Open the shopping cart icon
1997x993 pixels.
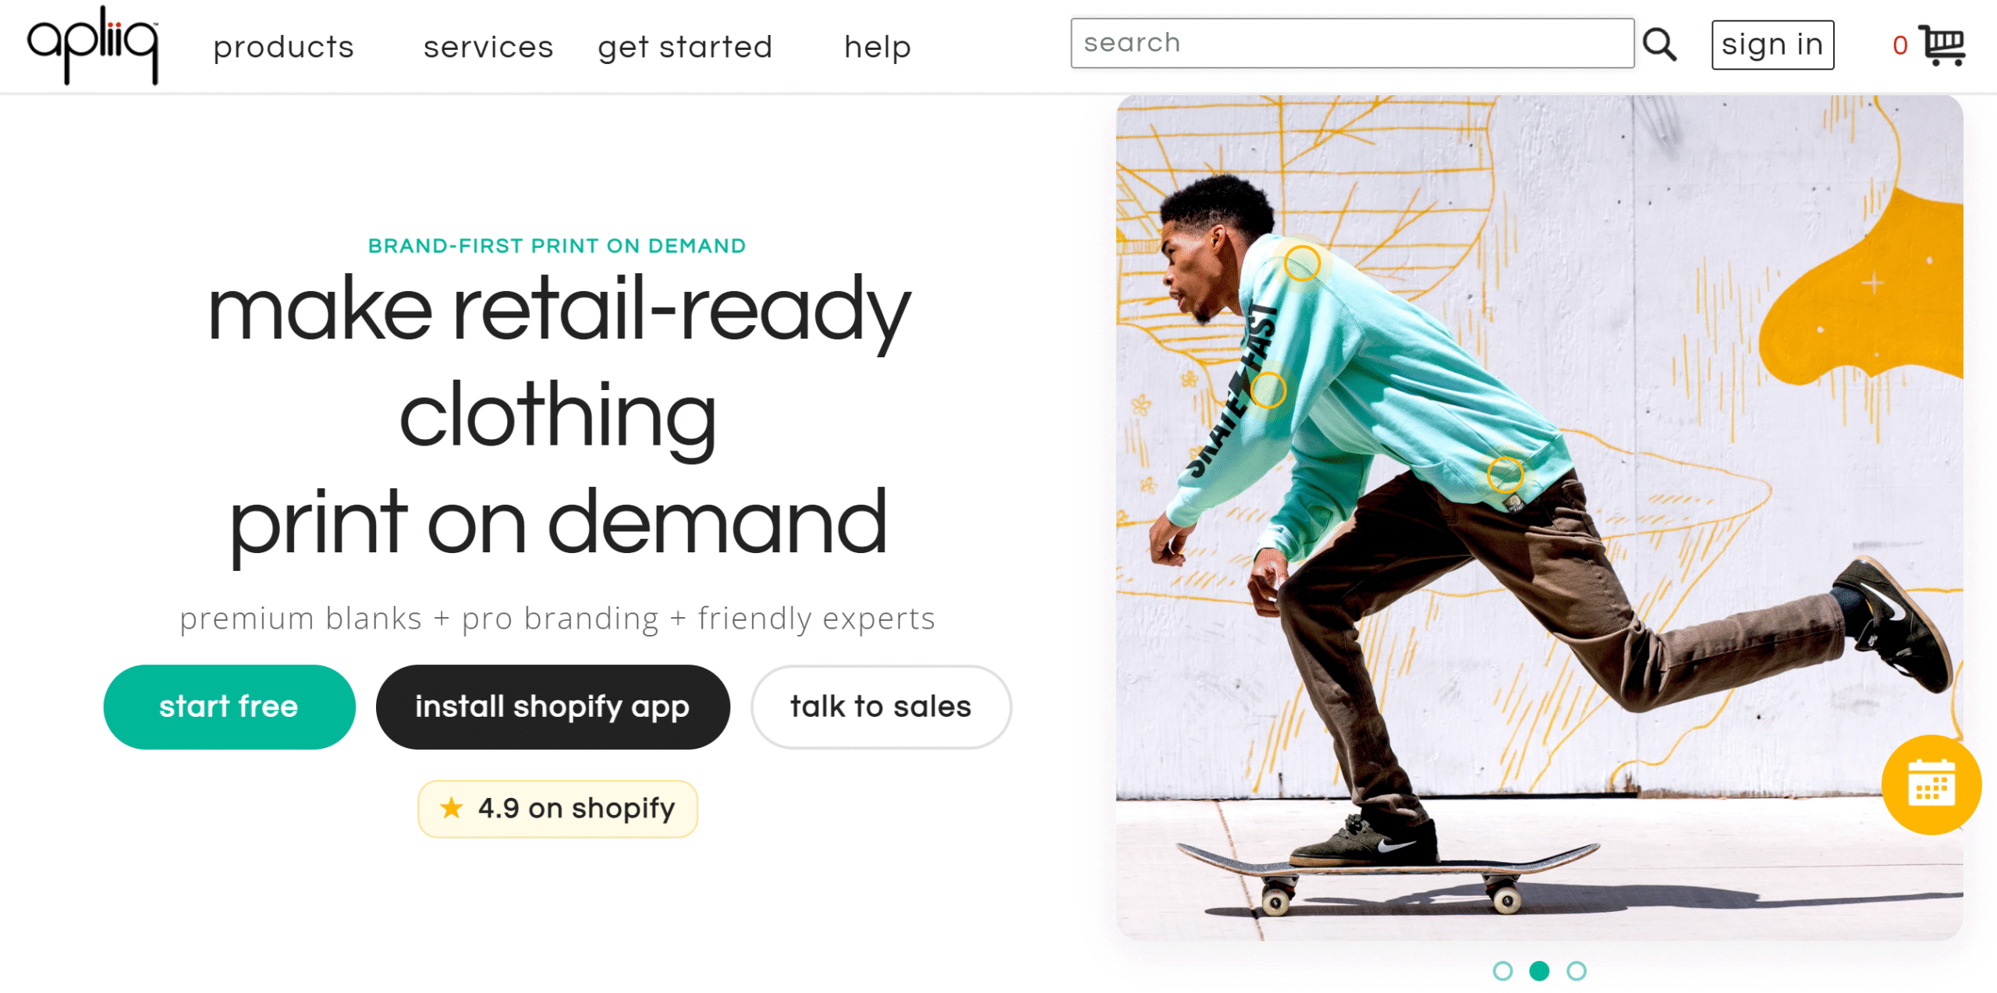coord(1942,45)
